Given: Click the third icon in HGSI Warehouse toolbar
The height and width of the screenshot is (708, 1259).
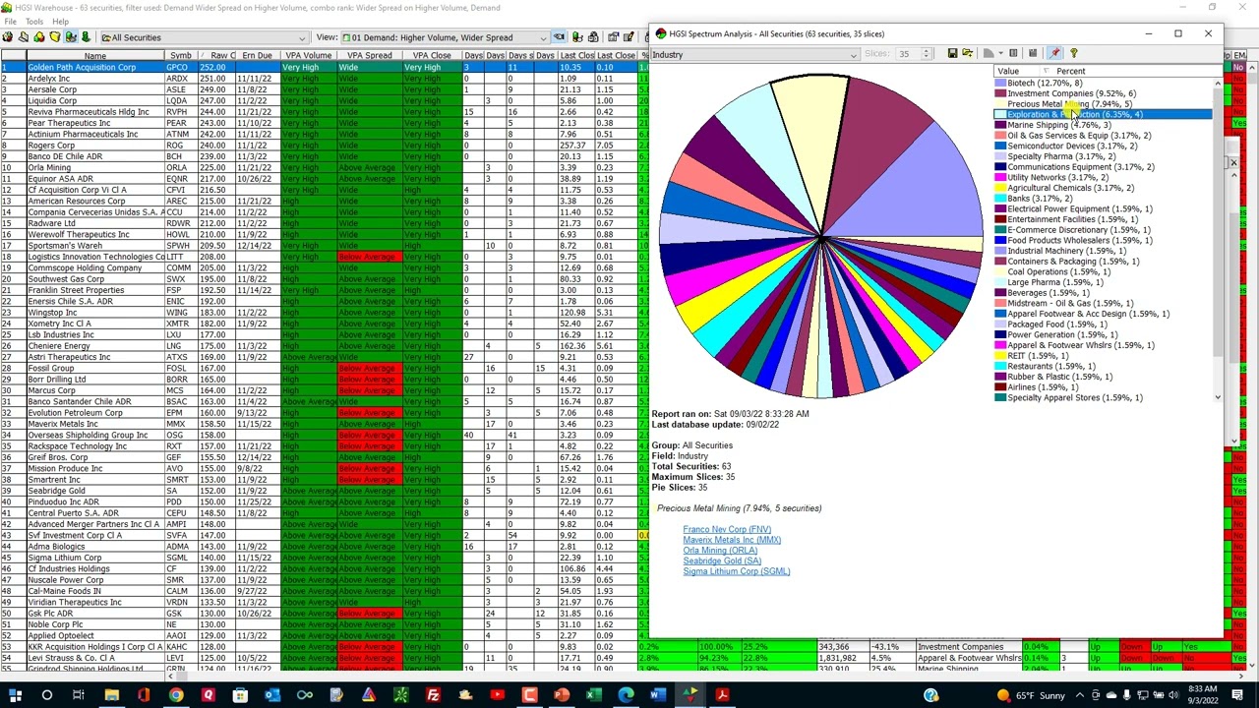Looking at the screenshot, I should [39, 37].
